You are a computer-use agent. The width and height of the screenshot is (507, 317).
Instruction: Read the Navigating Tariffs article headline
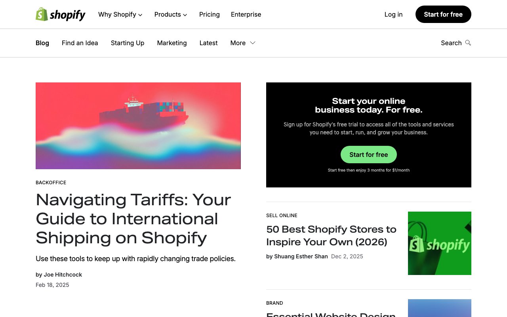(133, 218)
